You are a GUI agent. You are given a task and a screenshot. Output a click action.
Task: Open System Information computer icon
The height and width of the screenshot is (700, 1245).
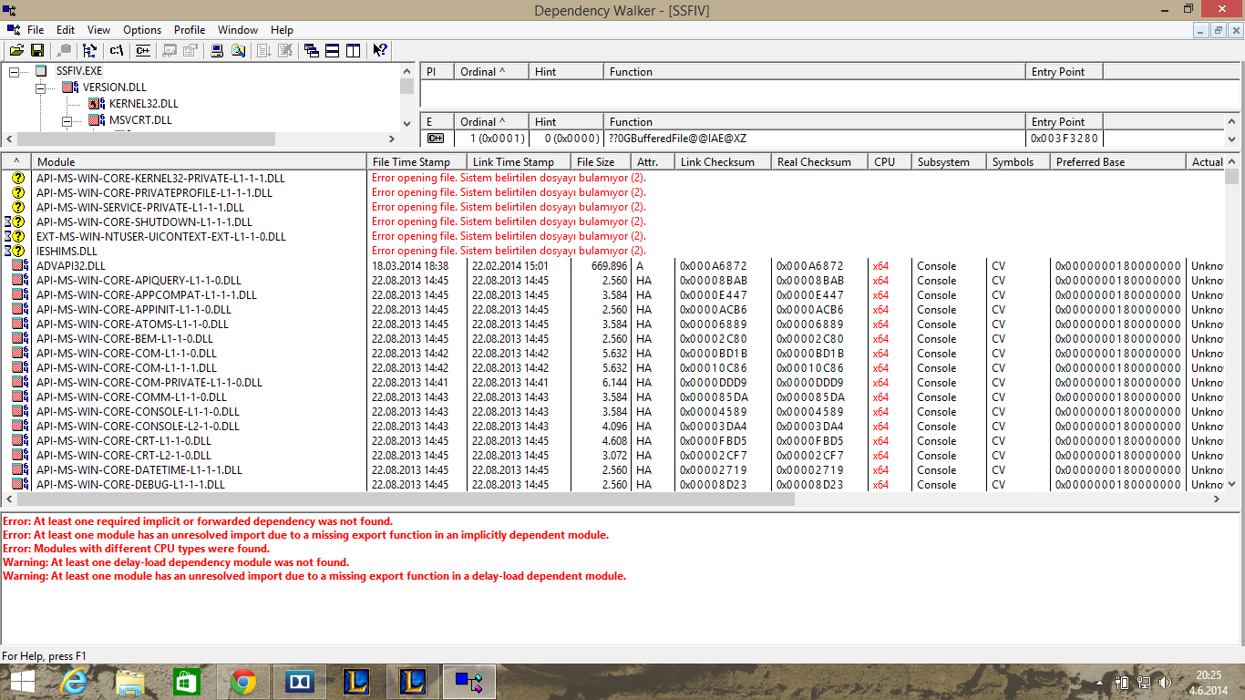(217, 51)
